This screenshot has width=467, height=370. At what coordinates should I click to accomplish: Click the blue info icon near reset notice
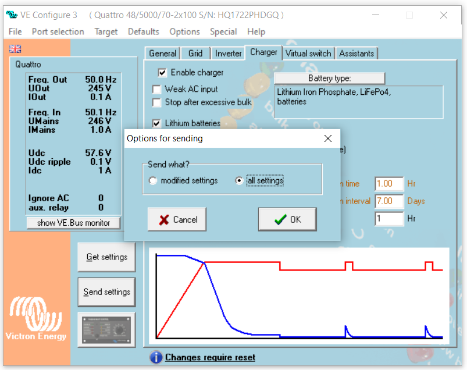[156, 357]
